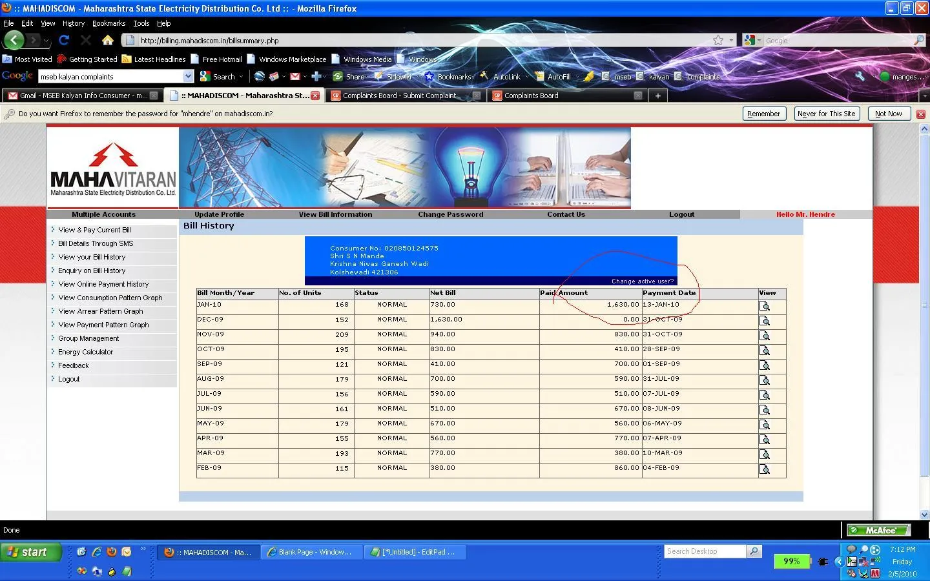The width and height of the screenshot is (930, 581).
Task: Open View Consumption Pattern Graph link
Action: pyautogui.click(x=110, y=298)
